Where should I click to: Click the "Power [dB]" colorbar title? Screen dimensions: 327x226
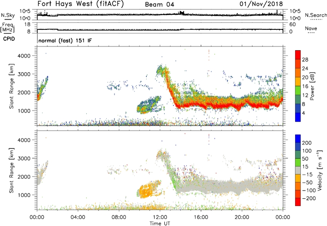coord(312,86)
